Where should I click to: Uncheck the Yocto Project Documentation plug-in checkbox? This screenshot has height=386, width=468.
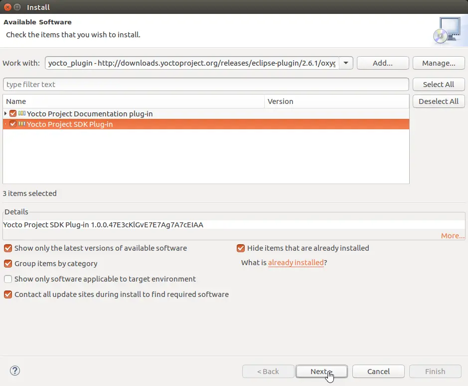click(13, 114)
